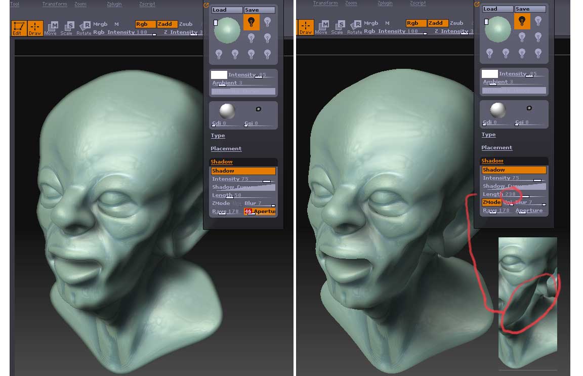The height and width of the screenshot is (376, 583).
Task: Expand the Type section
Action: [218, 135]
